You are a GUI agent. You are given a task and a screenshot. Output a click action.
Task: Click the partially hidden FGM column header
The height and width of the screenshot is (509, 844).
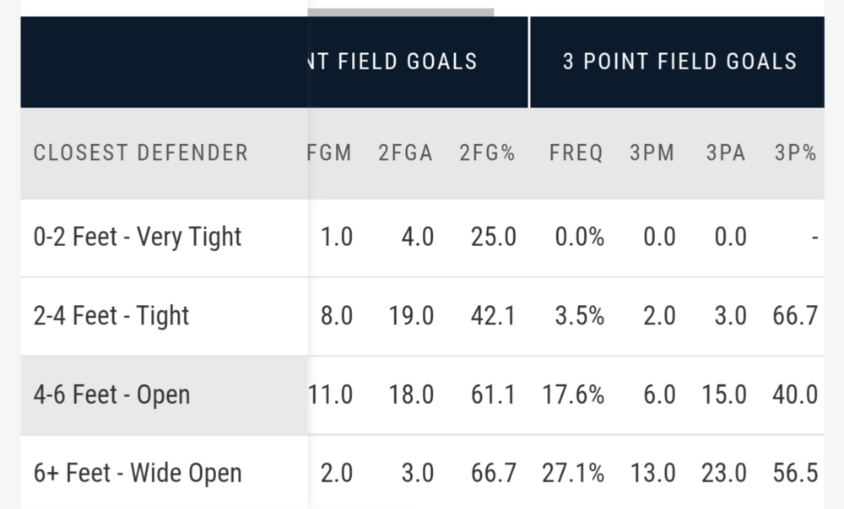[x=331, y=153]
